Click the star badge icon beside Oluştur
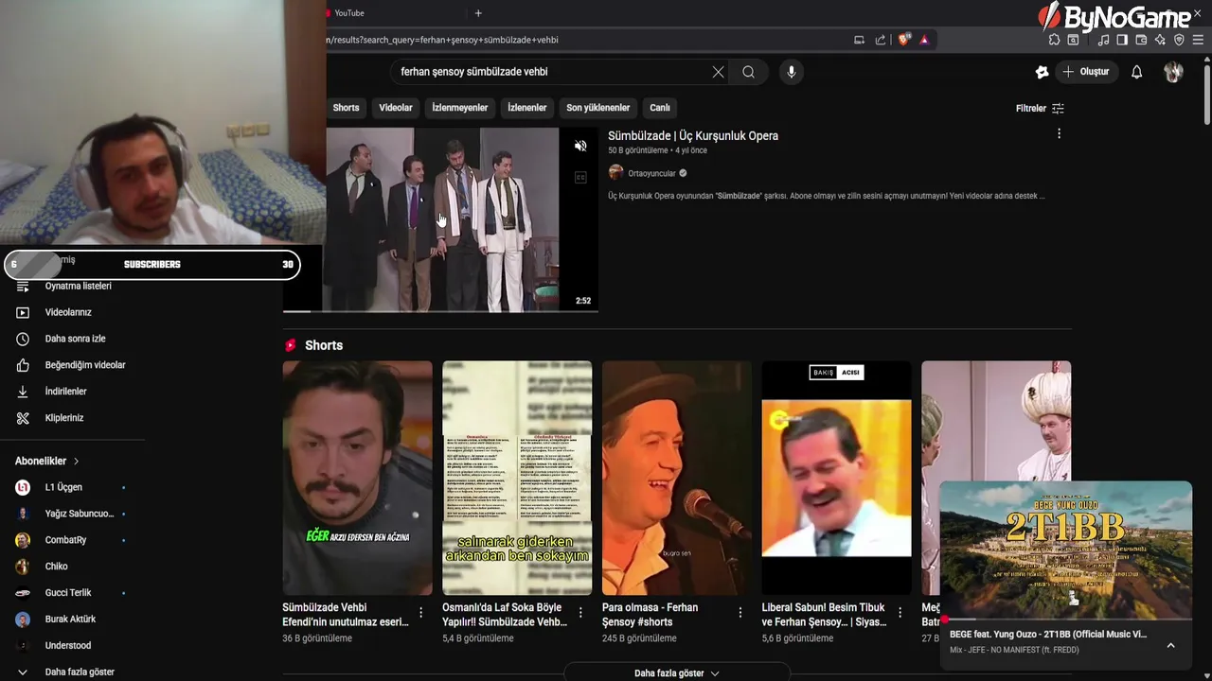This screenshot has width=1212, height=681. pos(1043,72)
